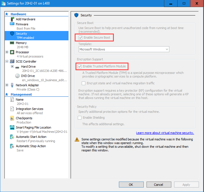Collapse the SCSI Controller tree node
The height and width of the screenshot is (192, 204).
coord(7,61)
